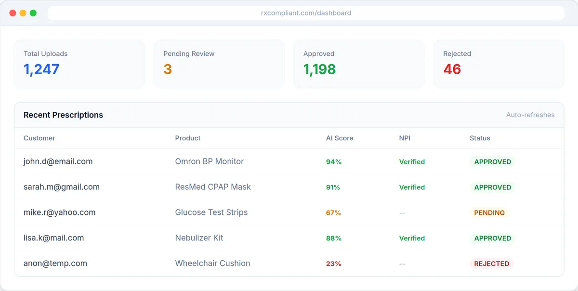This screenshot has height=291, width=578.
Task: Click Verified NPI for john.d@email.com
Action: click(x=412, y=162)
